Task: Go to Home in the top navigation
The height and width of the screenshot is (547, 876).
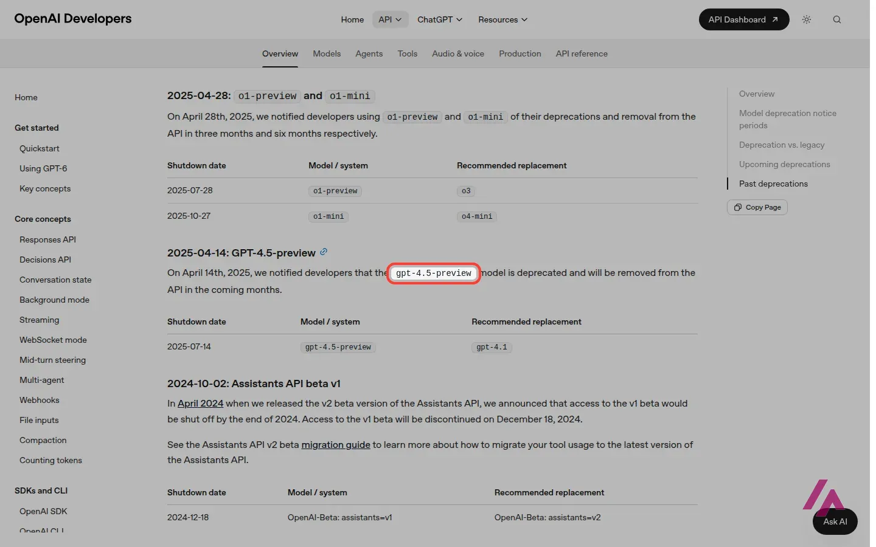Action: [352, 19]
